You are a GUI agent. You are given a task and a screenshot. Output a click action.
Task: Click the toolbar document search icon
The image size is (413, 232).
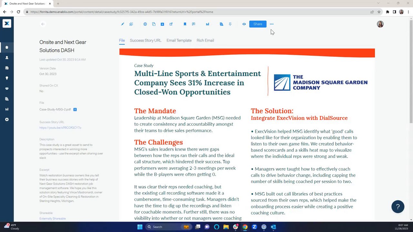click(x=221, y=24)
